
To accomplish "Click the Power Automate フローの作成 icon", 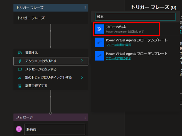I will pyautogui.click(x=99, y=29).
